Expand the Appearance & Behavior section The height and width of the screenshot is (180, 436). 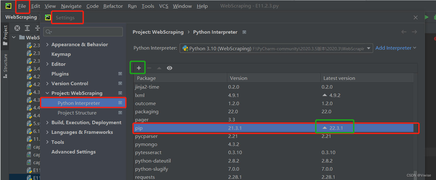tap(47, 45)
